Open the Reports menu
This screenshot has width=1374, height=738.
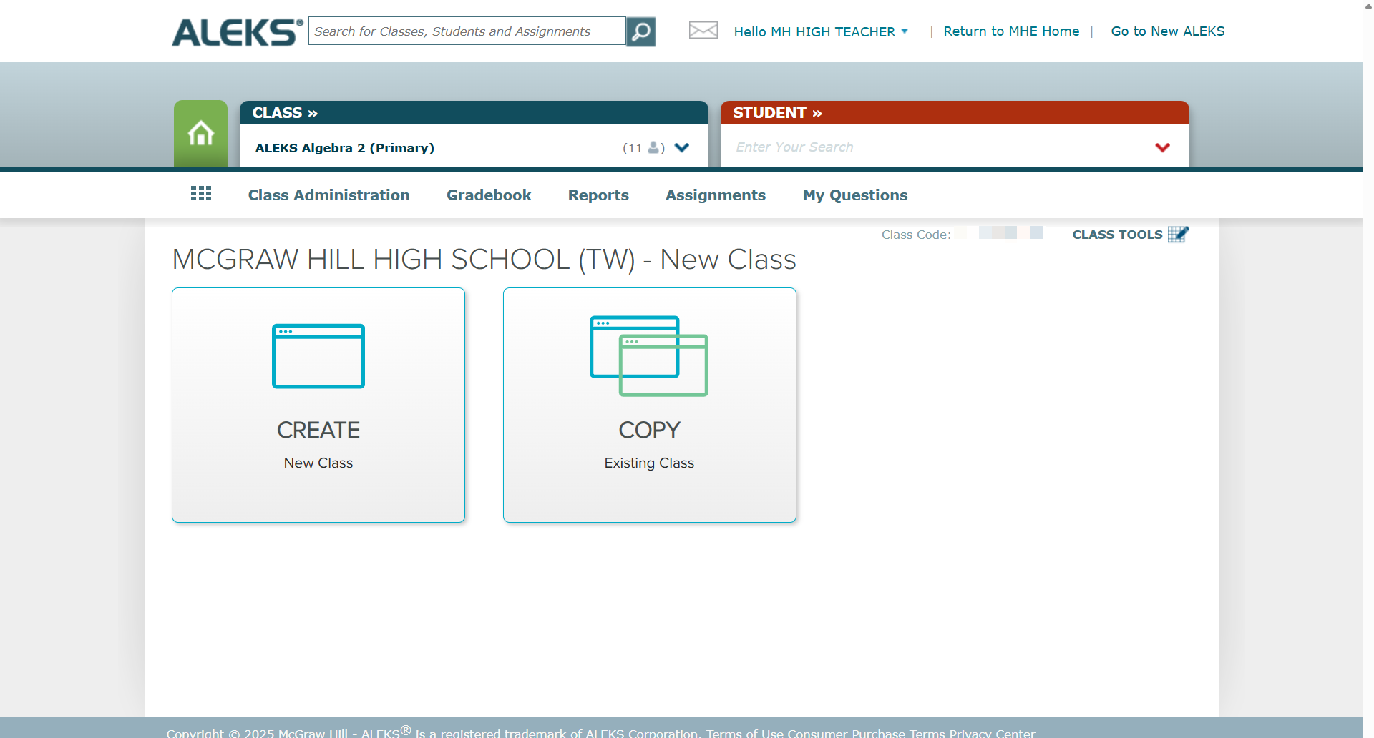[x=598, y=195]
